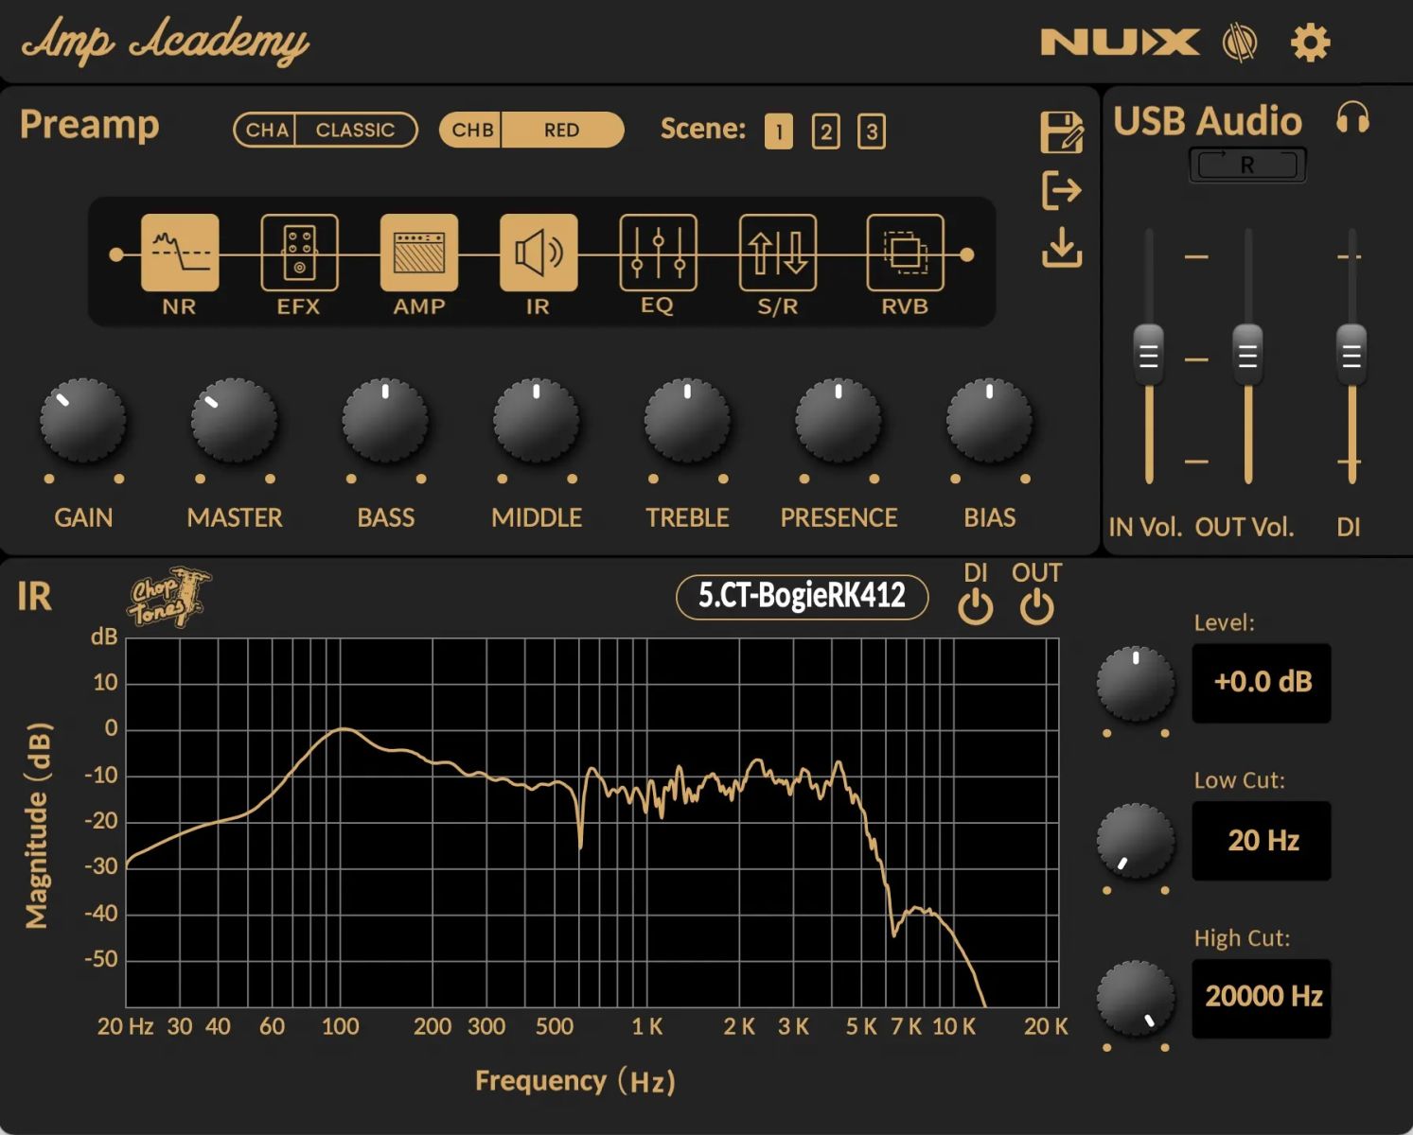This screenshot has height=1135, width=1413.
Task: Select Scene 3
Action: (871, 132)
